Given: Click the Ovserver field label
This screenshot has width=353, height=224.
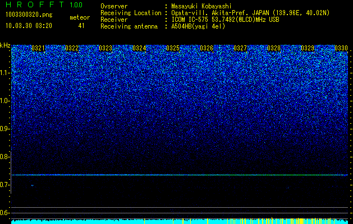Looking at the screenshot, I should (x=114, y=6).
